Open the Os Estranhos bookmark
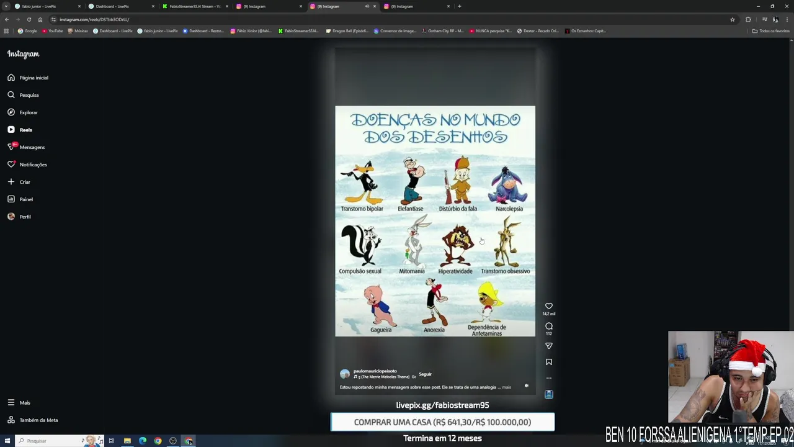The image size is (794, 447). coord(586,30)
